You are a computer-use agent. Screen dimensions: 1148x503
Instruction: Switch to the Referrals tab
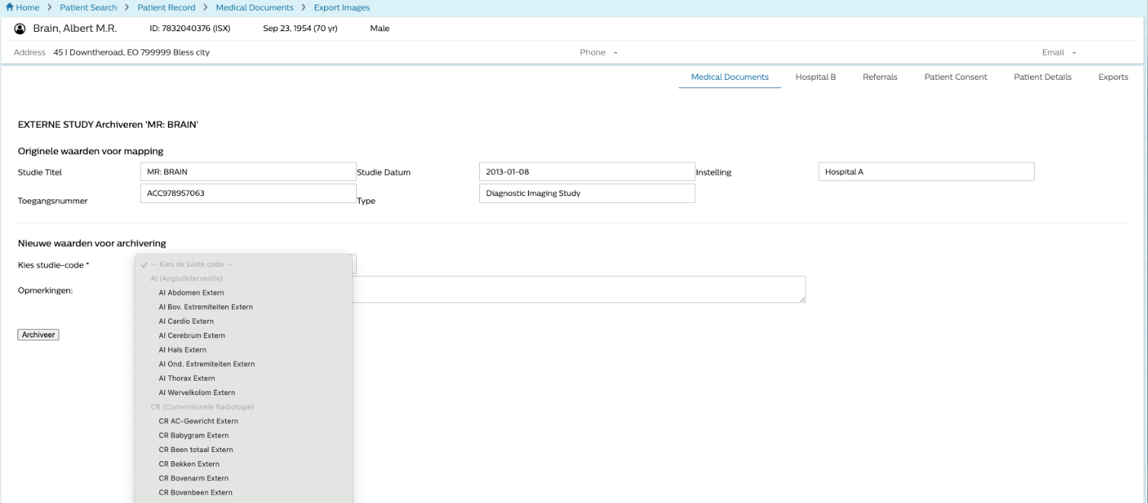point(880,77)
